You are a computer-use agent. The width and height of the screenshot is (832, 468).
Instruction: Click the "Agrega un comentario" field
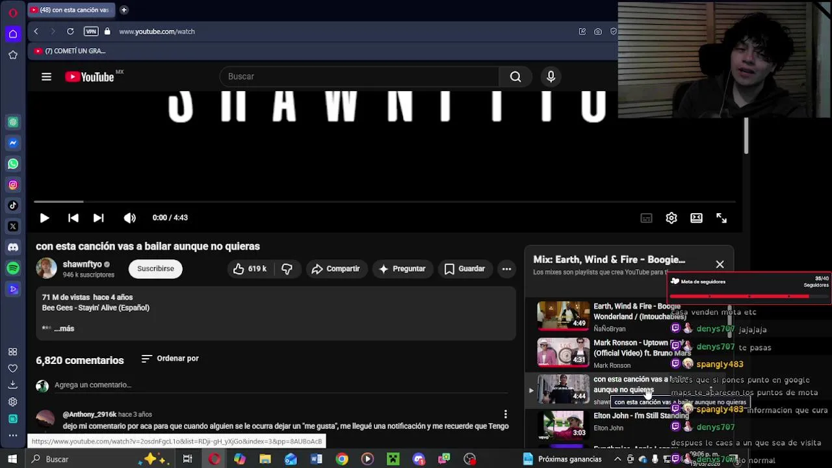[x=281, y=385]
